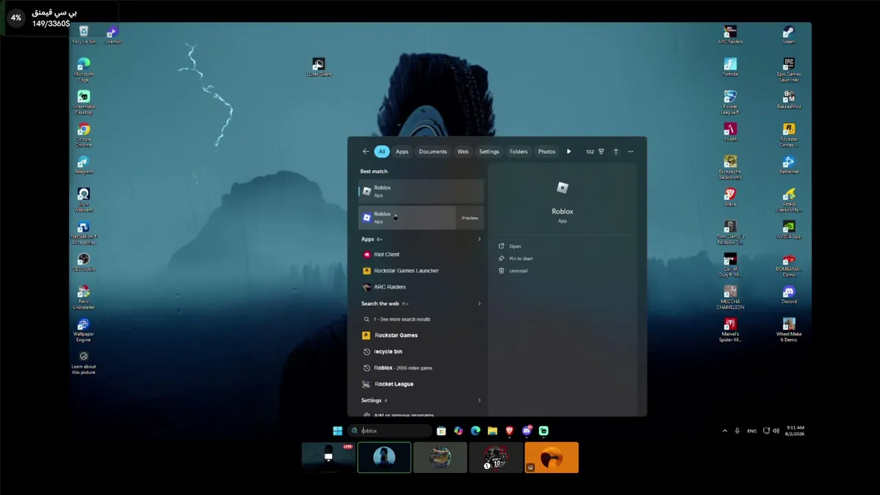Open the Wheel Make It Demo shortcut
Screen dimensions: 880x495
tap(789, 331)
